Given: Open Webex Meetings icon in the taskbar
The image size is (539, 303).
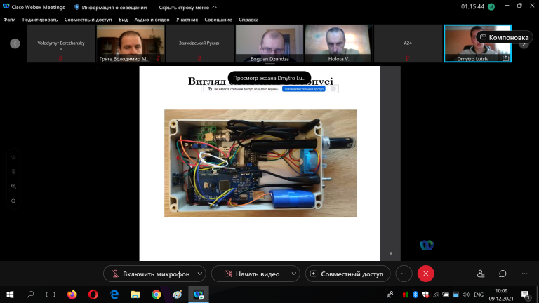Looking at the screenshot, I should (x=199, y=295).
